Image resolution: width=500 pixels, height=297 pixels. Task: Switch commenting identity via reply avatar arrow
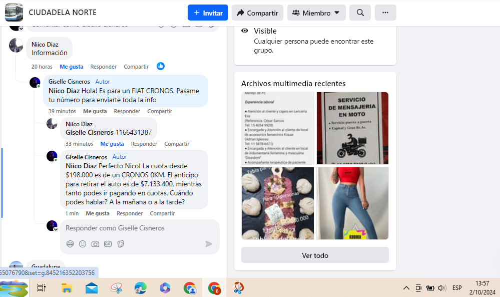(56, 229)
